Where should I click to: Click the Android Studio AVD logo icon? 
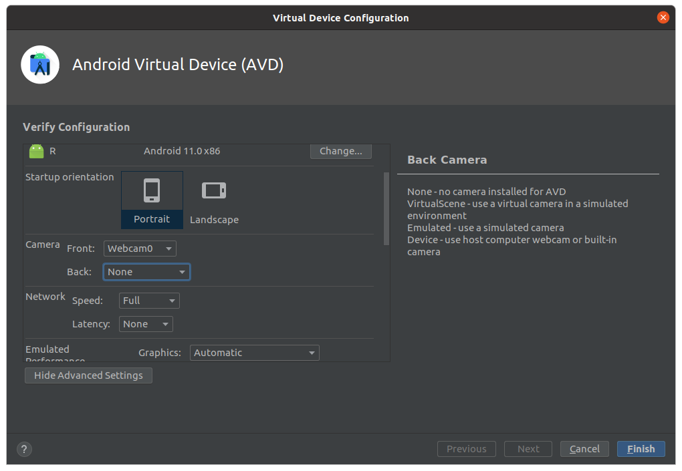point(40,64)
